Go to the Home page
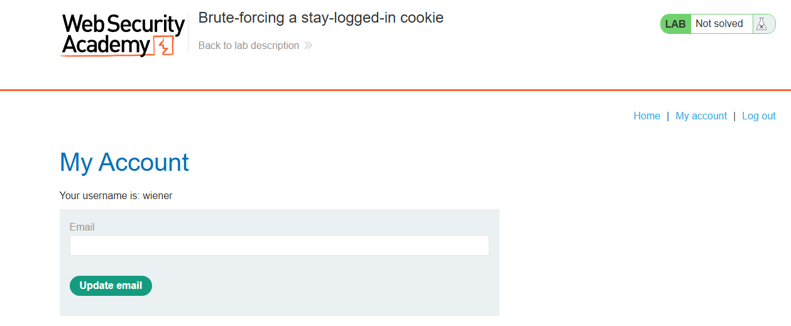 pos(646,116)
